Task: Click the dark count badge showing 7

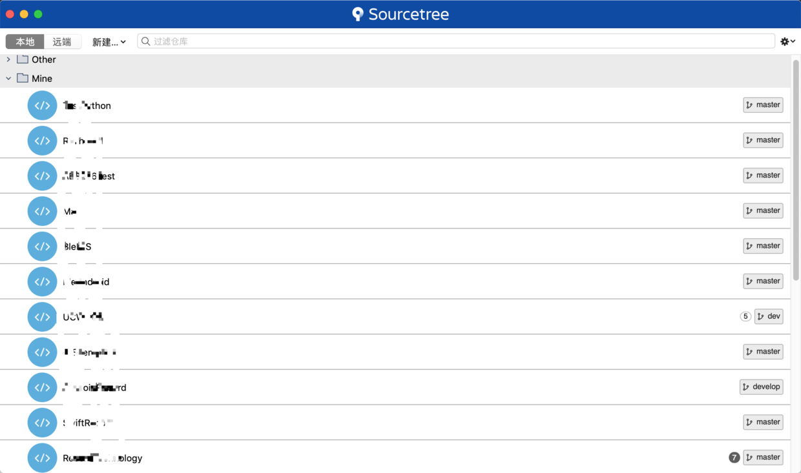Action: pos(734,458)
